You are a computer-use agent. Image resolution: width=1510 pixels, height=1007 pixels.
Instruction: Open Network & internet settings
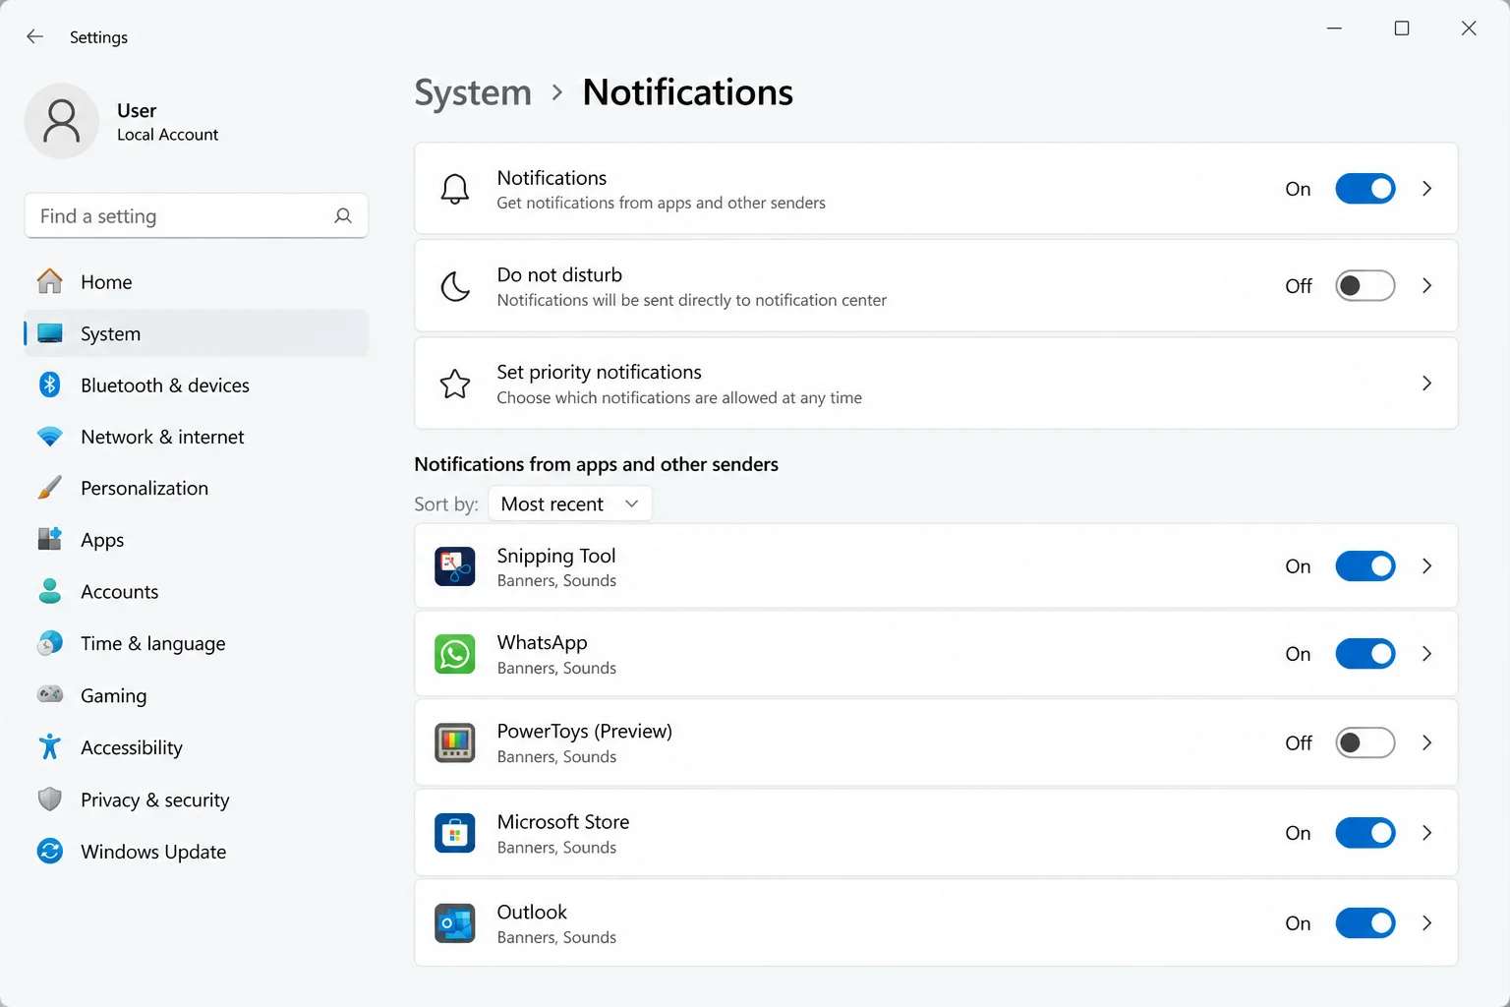tap(197, 436)
